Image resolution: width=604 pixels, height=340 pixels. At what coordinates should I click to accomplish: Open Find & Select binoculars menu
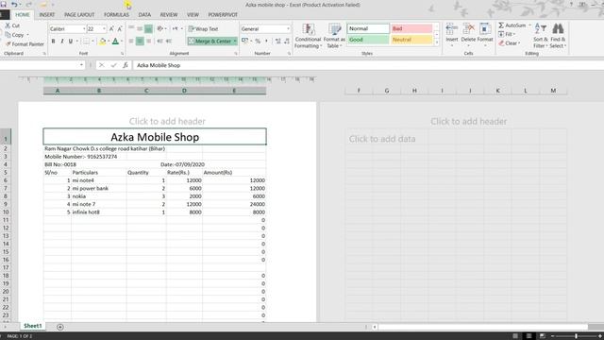(x=558, y=36)
